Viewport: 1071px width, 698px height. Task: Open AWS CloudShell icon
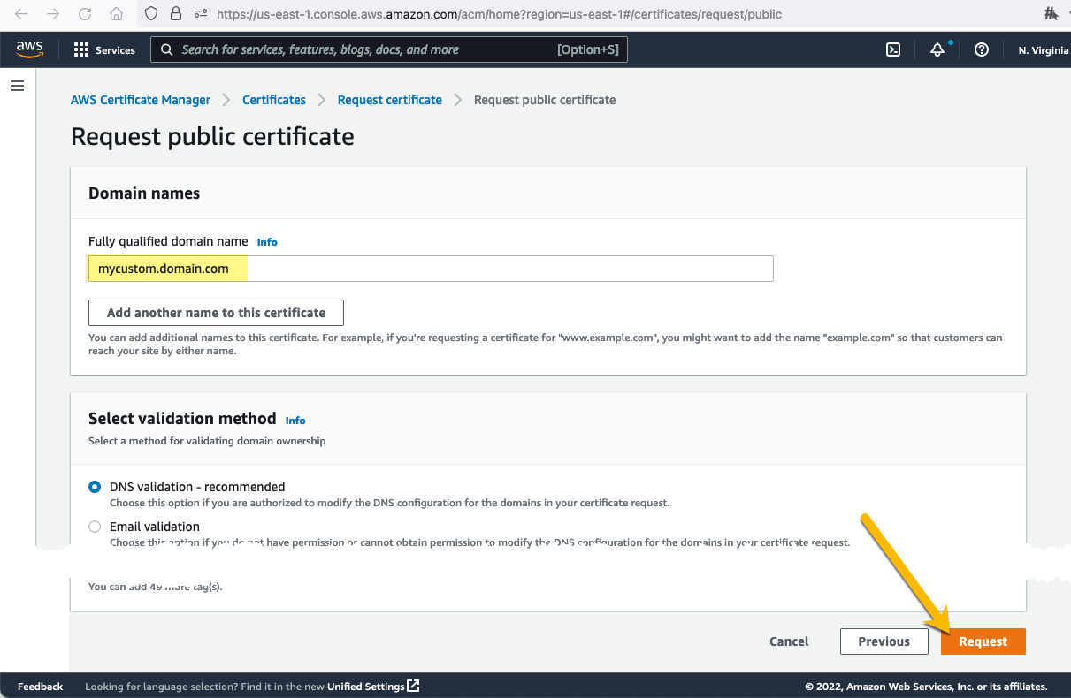[893, 50]
